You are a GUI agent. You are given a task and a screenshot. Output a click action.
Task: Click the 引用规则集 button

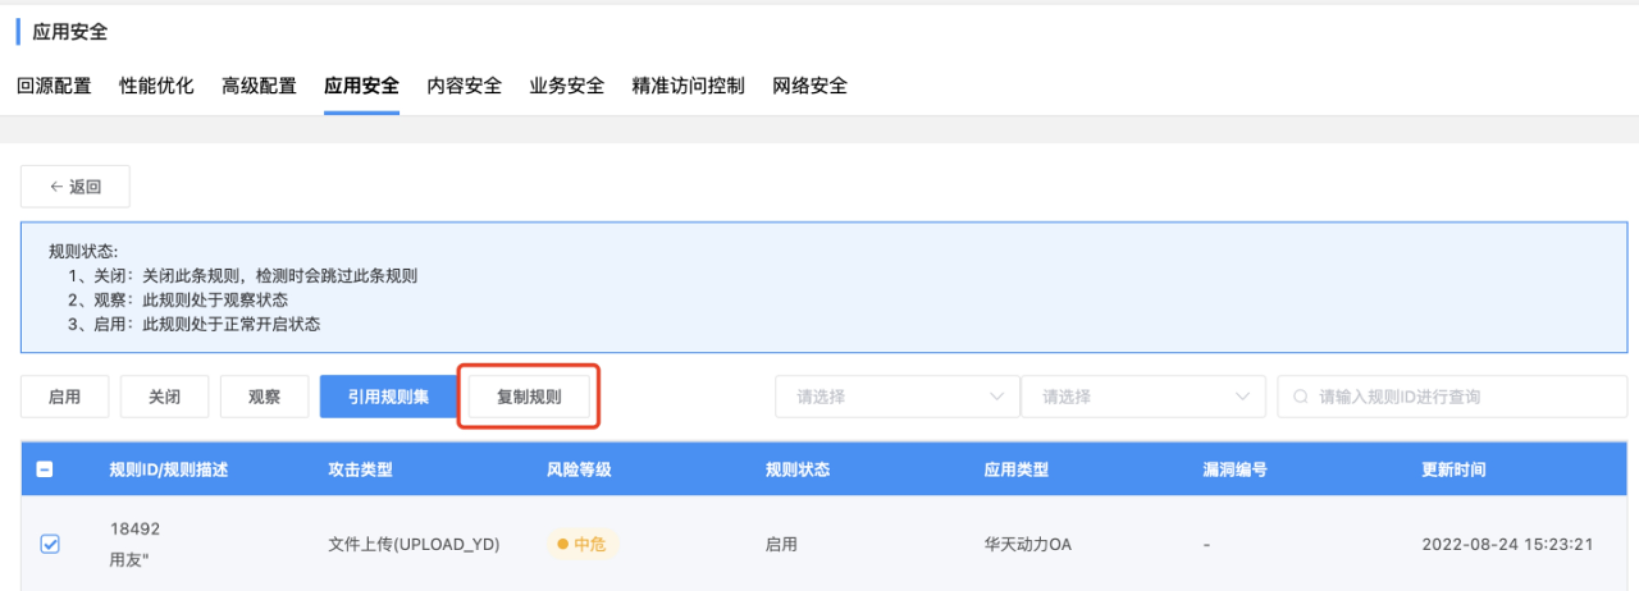pos(389,397)
